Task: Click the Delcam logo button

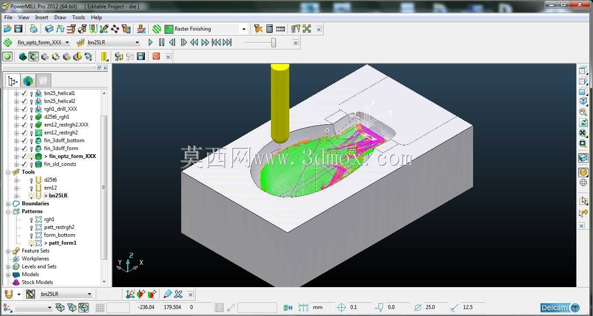Action: (x=560, y=308)
